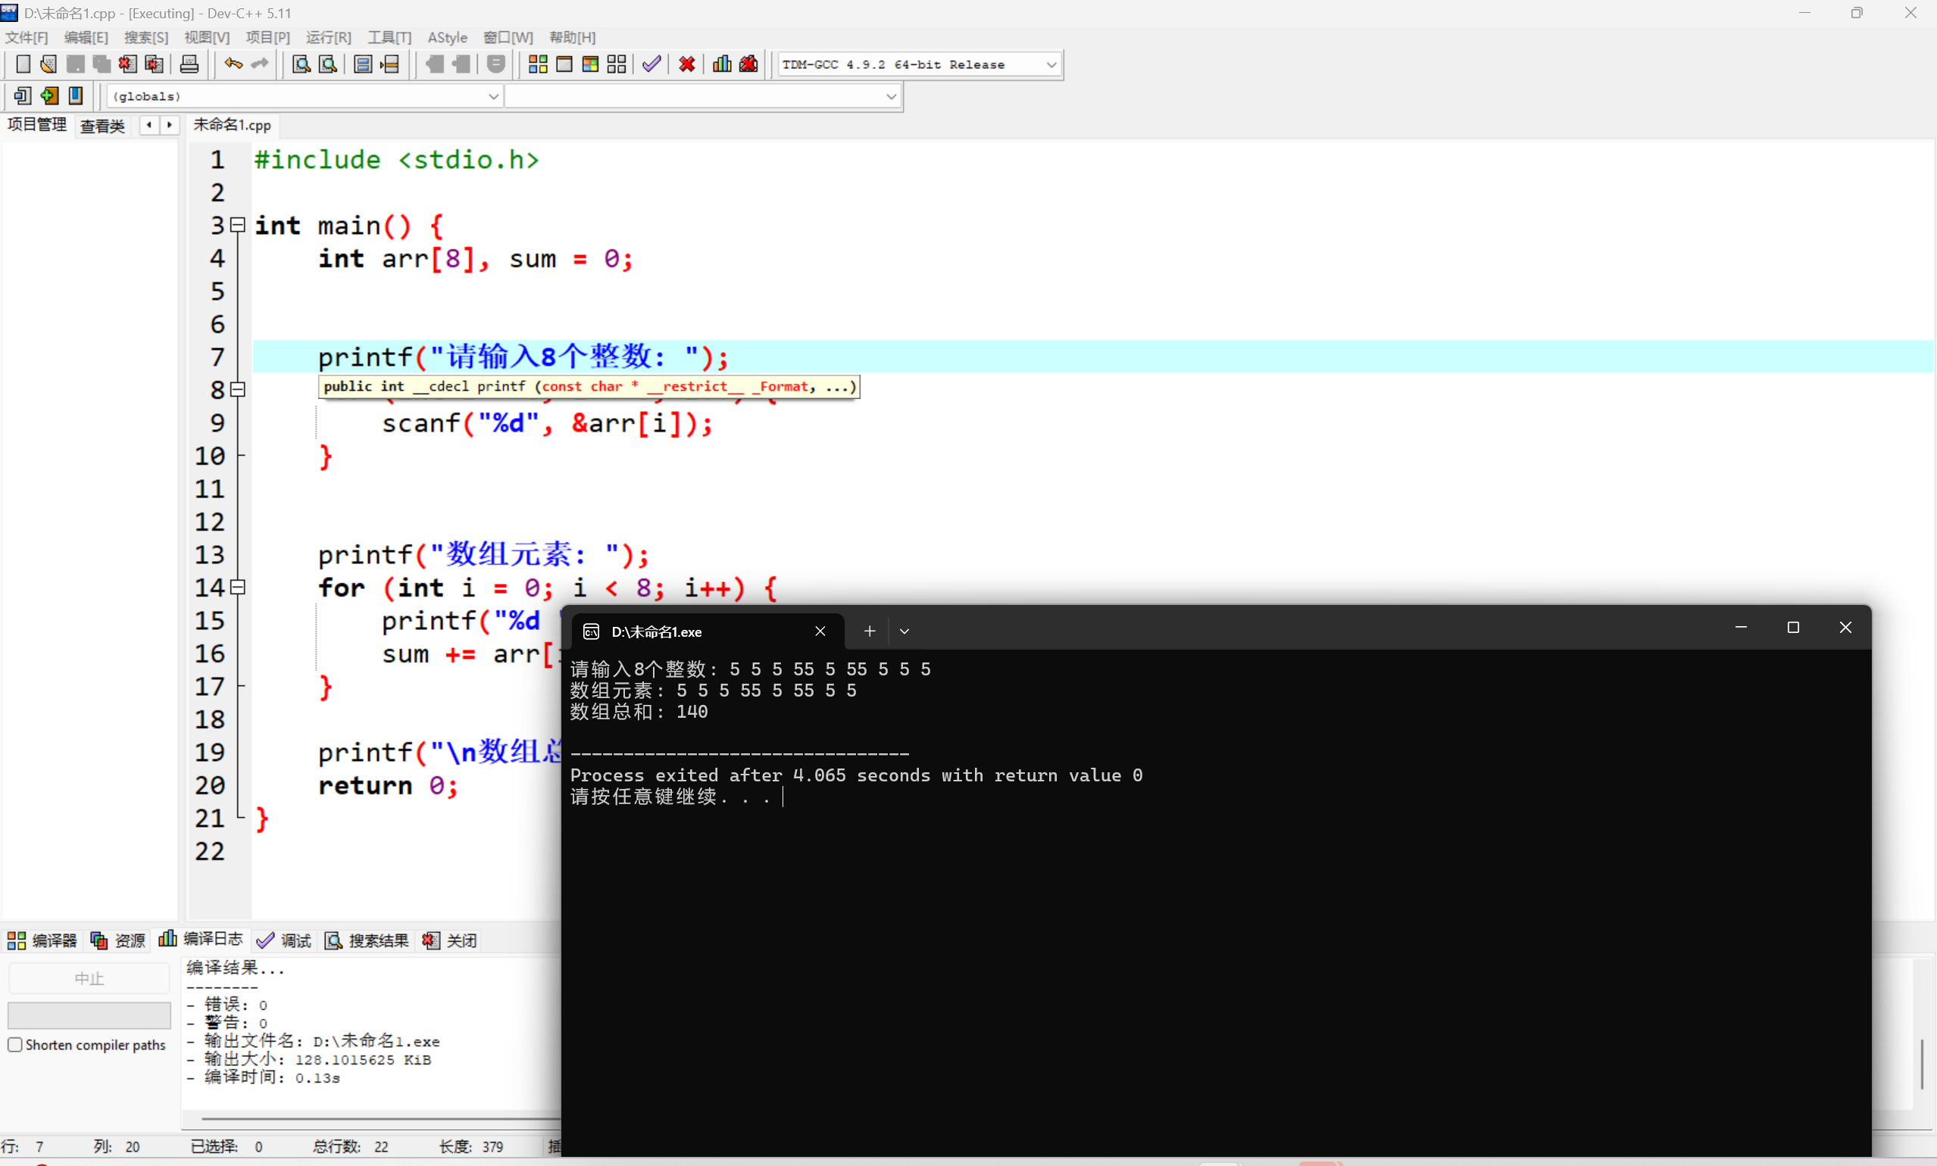Click the New source file icon
This screenshot has height=1166, width=1937.
tap(23, 64)
